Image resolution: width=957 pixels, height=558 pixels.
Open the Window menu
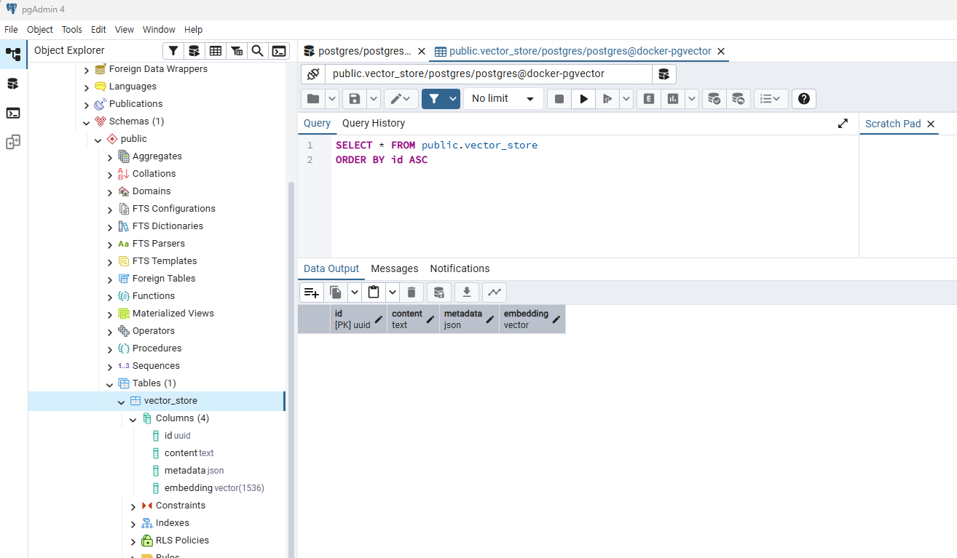coord(159,30)
